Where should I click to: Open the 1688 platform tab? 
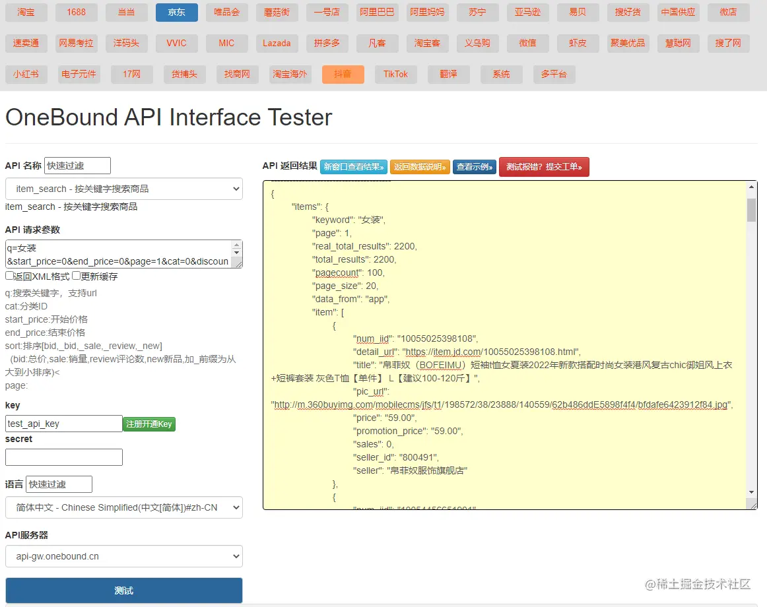click(x=77, y=13)
